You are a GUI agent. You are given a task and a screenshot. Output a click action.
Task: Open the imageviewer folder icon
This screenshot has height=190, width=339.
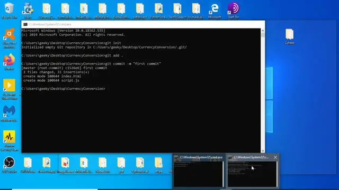(65, 165)
